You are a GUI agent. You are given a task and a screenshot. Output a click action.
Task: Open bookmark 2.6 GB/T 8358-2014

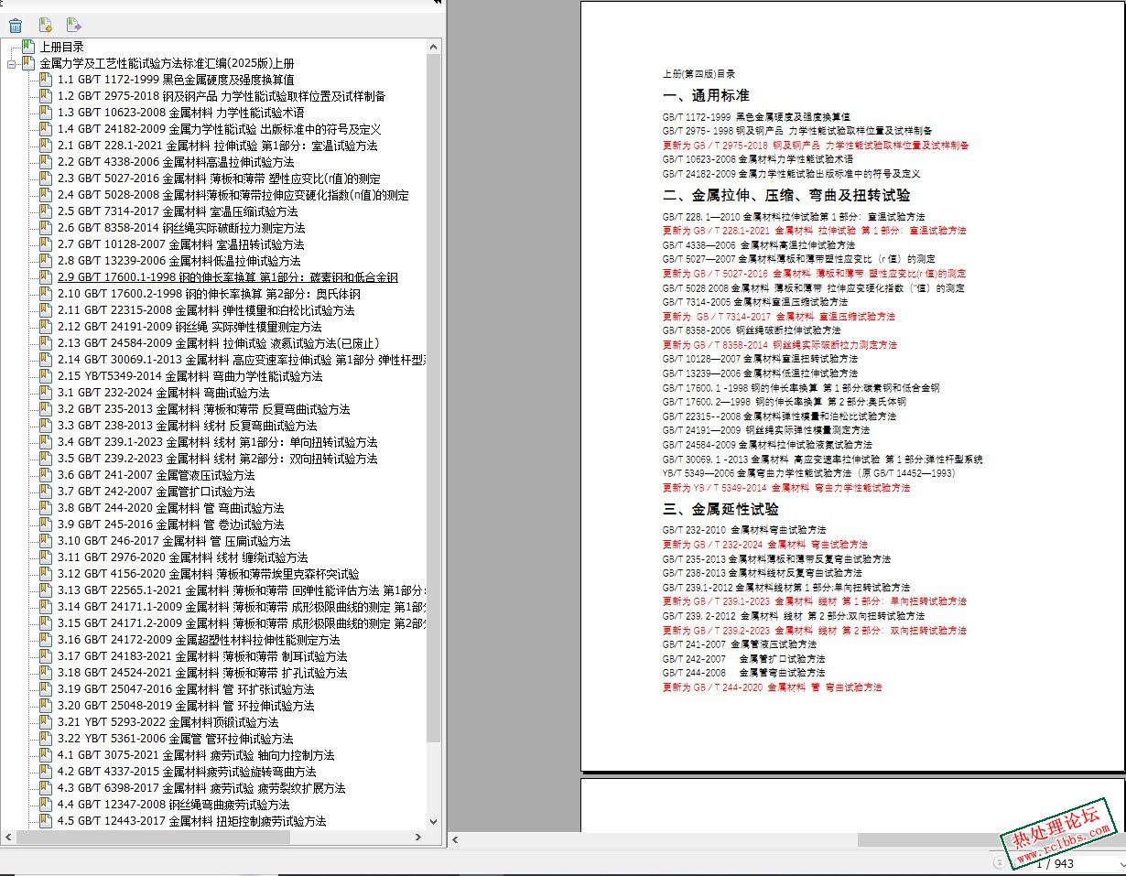[181, 228]
